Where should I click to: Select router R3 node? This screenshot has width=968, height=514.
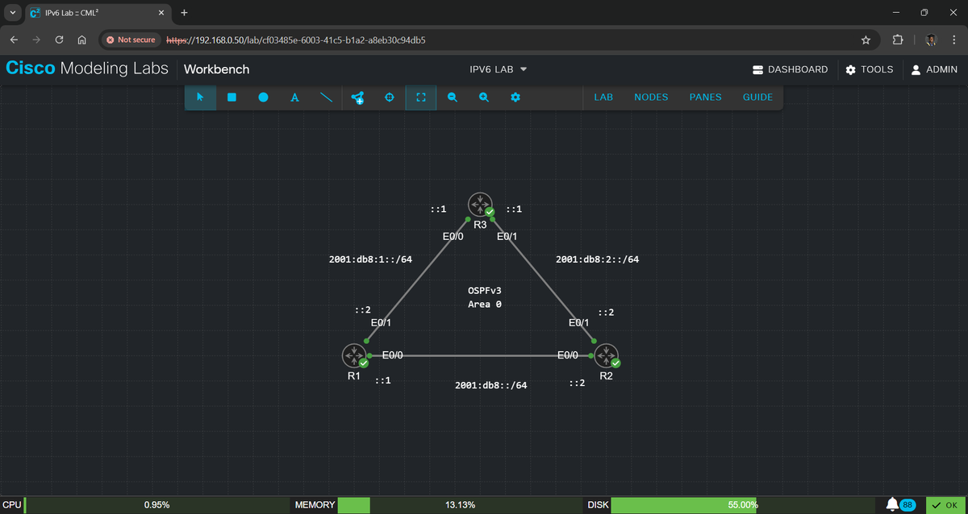[x=480, y=205]
